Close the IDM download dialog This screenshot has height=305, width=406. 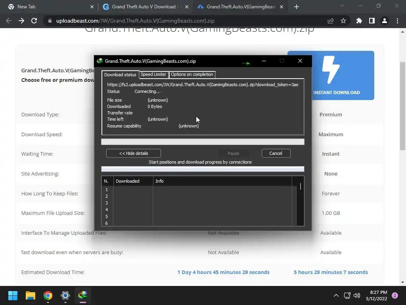click(300, 61)
